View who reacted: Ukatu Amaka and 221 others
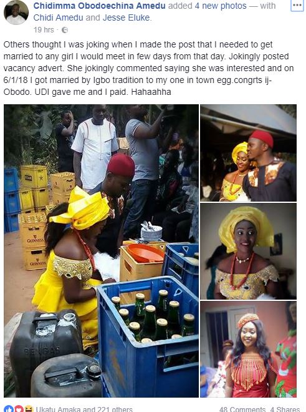This screenshot has height=412, width=306. 84,409
